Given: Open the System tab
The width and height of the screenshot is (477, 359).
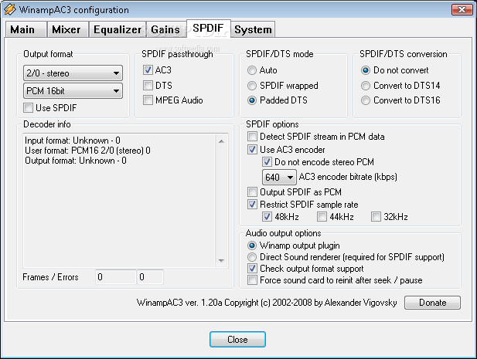Looking at the screenshot, I should pos(253,29).
